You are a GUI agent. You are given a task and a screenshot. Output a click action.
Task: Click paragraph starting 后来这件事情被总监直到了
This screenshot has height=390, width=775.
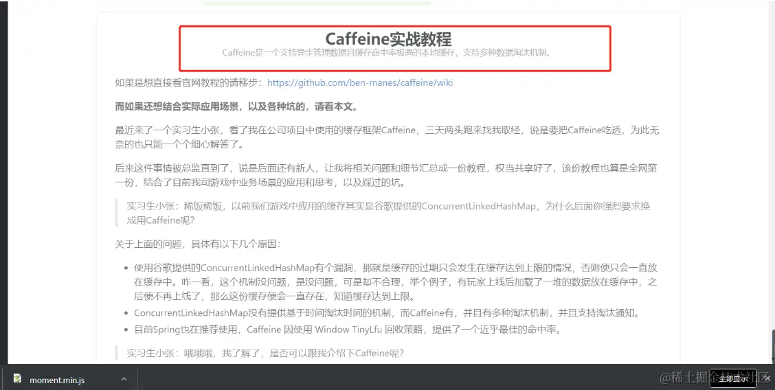(x=386, y=175)
